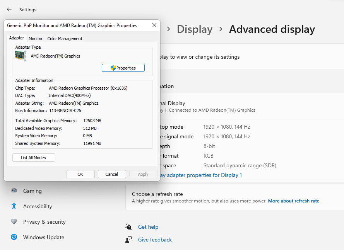The image size is (344, 250).
Task: Select the Adapter tab
Action: tap(17, 38)
